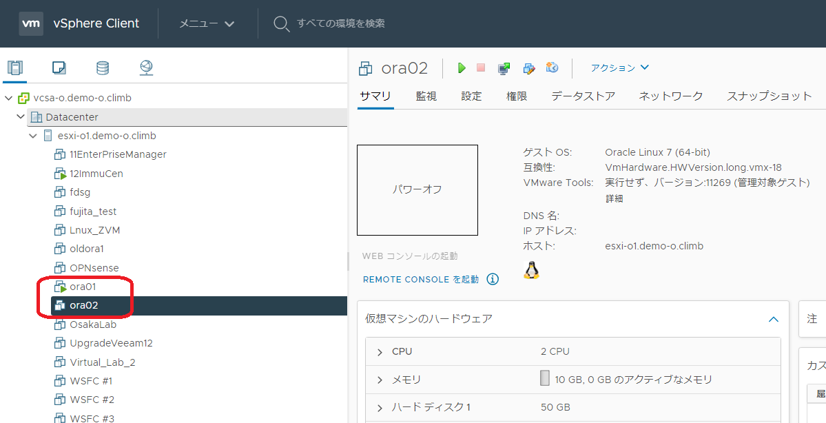Screen dimensions: 826x423
Task: Select the ora01 VM
Action: (83, 287)
